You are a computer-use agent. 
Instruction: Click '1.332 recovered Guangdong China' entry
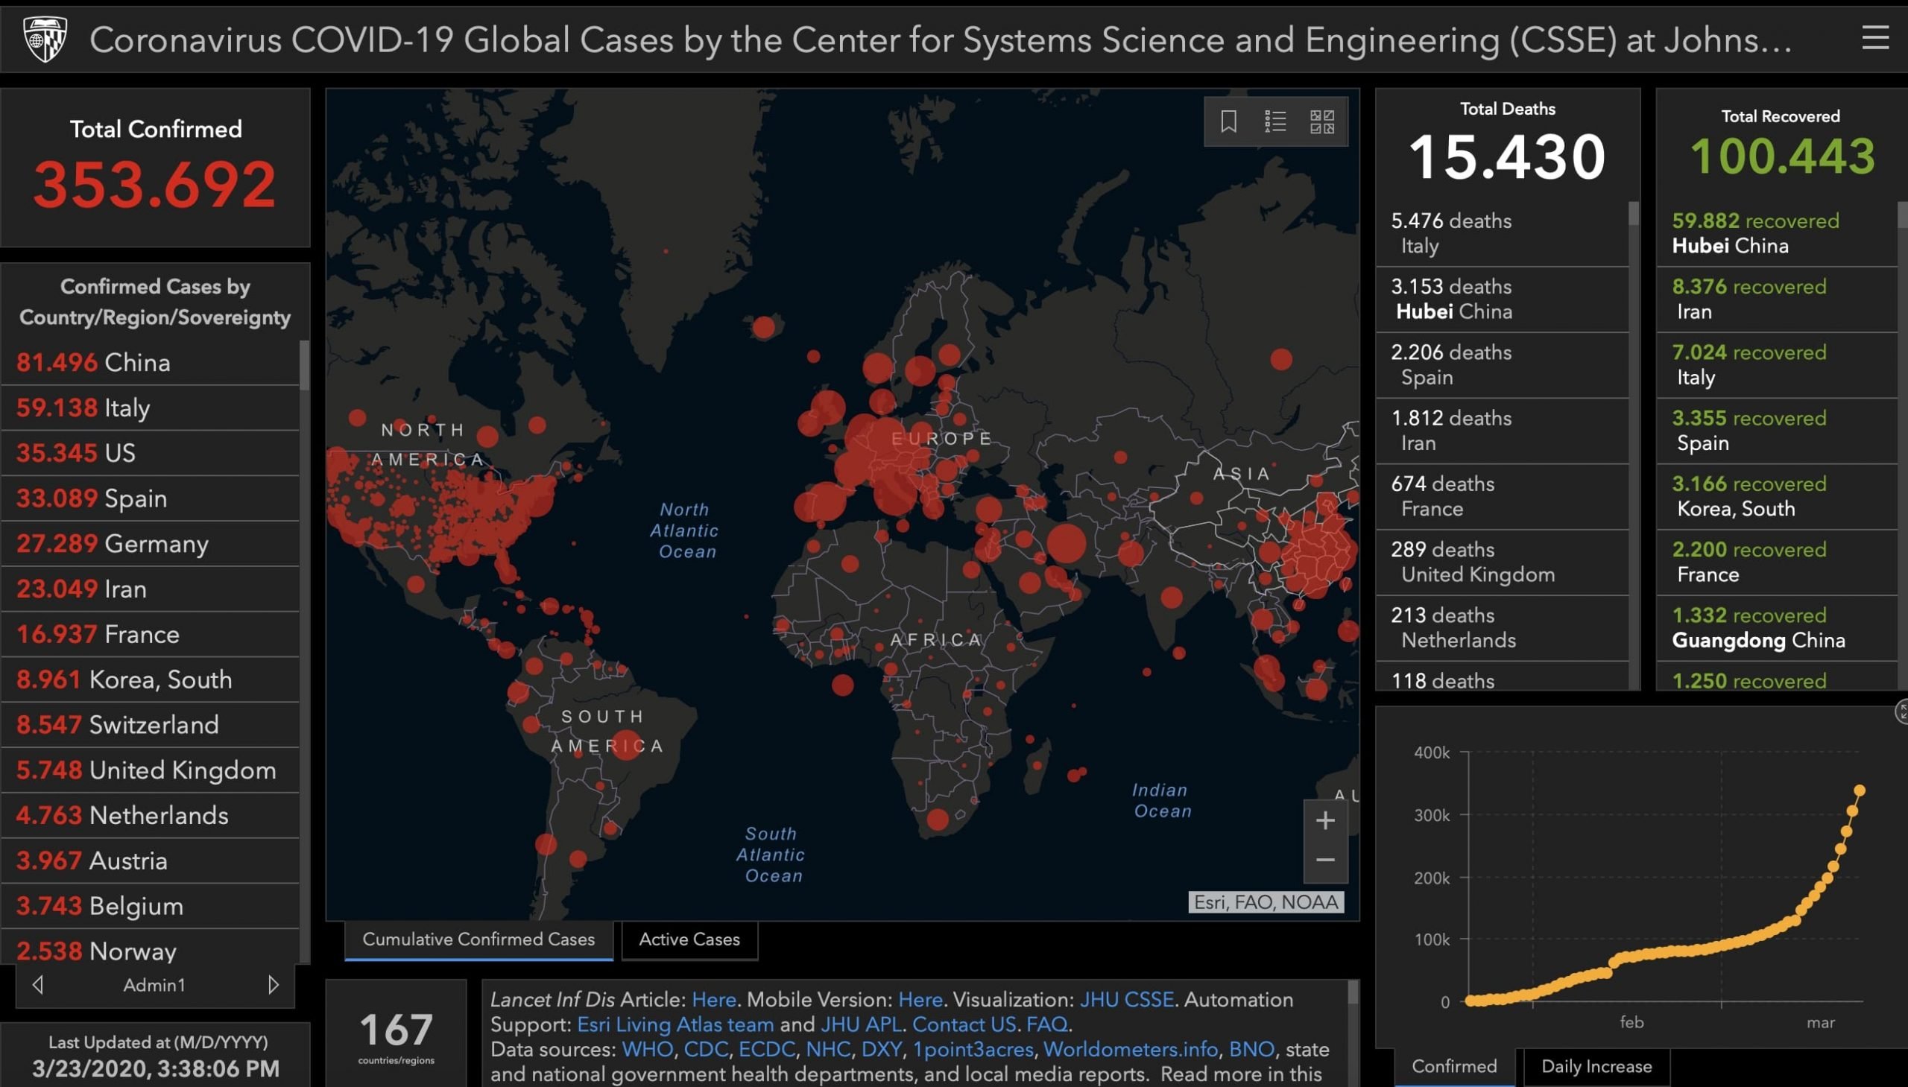[x=1777, y=628]
